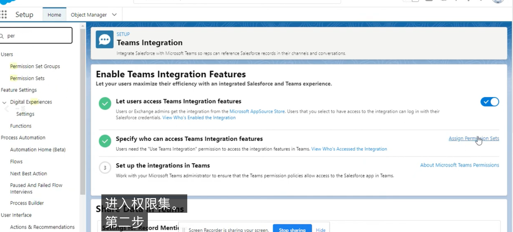Screen dimensions: 513x232
Task: Click the Set up the integrations in Teams title
Action: pyautogui.click(x=163, y=165)
